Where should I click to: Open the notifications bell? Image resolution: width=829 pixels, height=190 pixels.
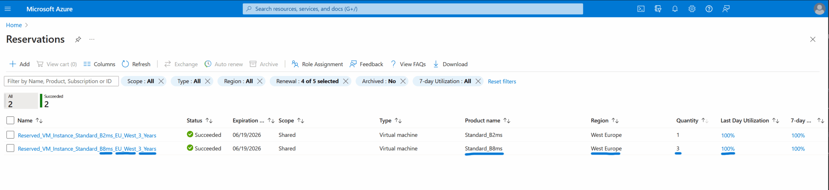point(675,9)
